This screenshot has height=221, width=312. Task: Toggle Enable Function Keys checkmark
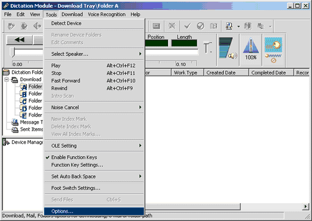[x=94, y=157]
